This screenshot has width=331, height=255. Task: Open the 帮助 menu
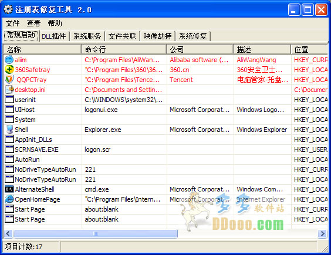pyautogui.click(x=55, y=23)
